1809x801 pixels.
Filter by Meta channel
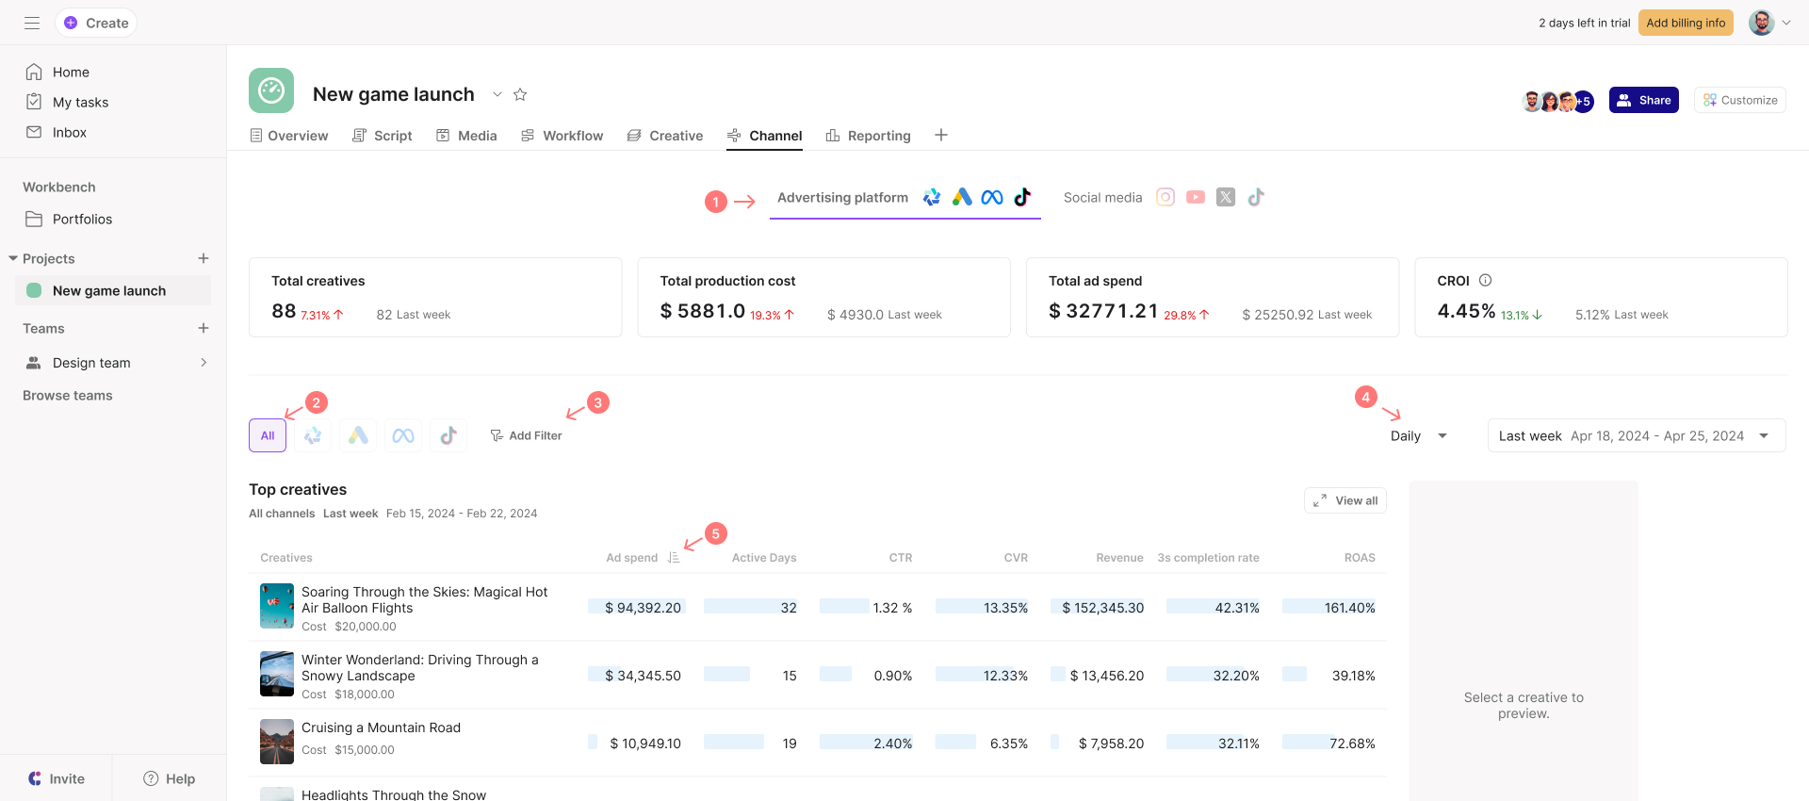tap(403, 435)
